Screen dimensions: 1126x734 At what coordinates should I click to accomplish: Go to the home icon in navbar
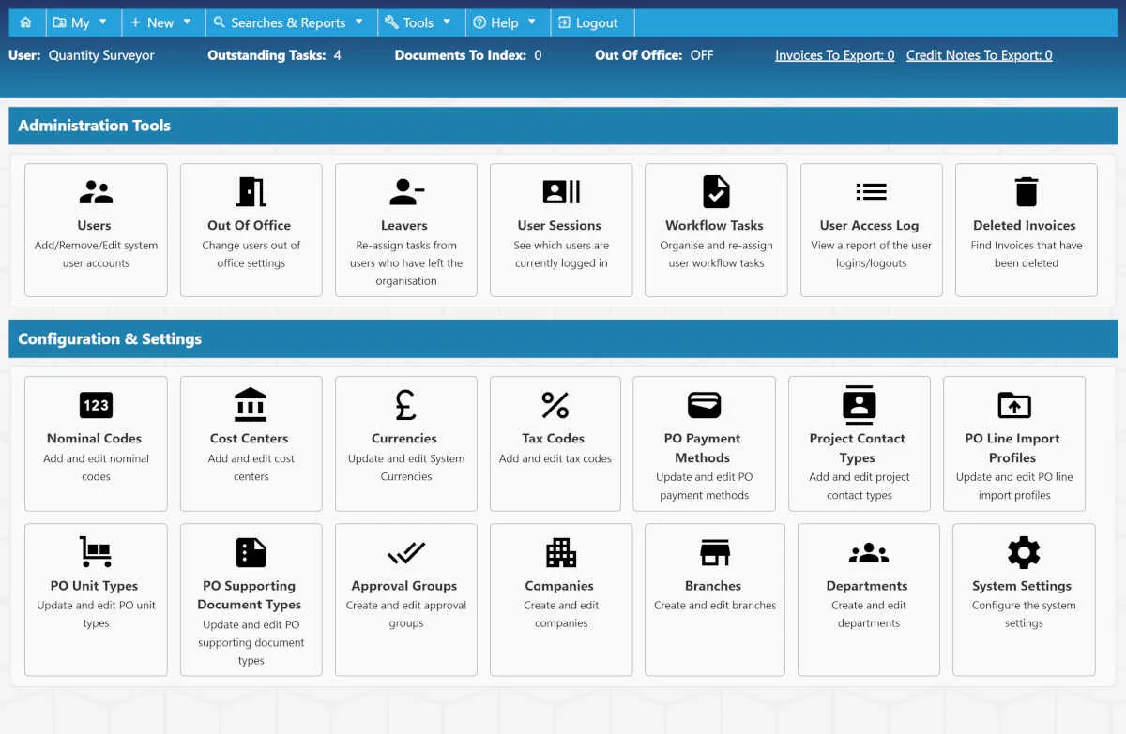pos(26,22)
